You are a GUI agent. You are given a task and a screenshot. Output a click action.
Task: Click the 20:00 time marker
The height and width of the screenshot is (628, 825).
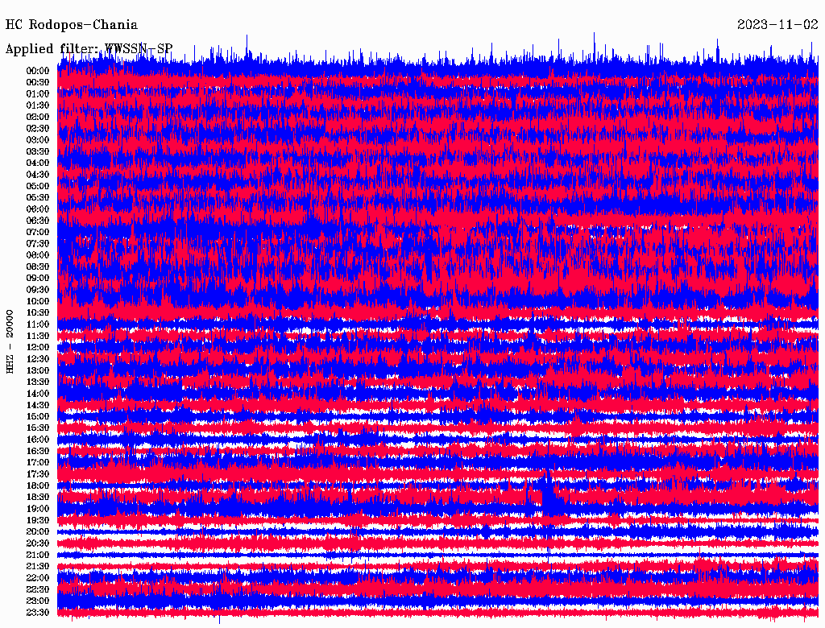click(38, 532)
